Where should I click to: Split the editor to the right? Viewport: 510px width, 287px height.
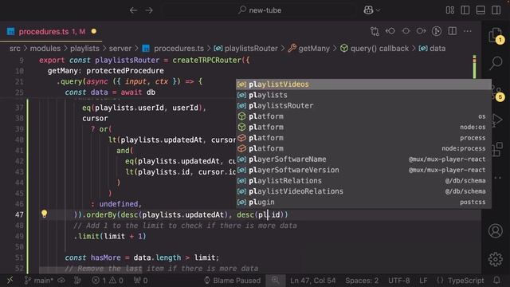click(452, 31)
